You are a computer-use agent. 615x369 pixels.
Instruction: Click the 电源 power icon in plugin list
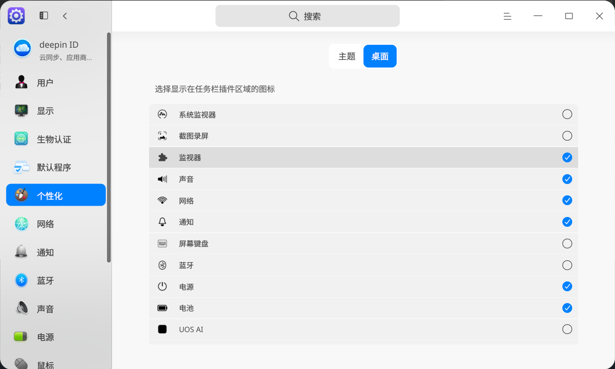(x=162, y=286)
